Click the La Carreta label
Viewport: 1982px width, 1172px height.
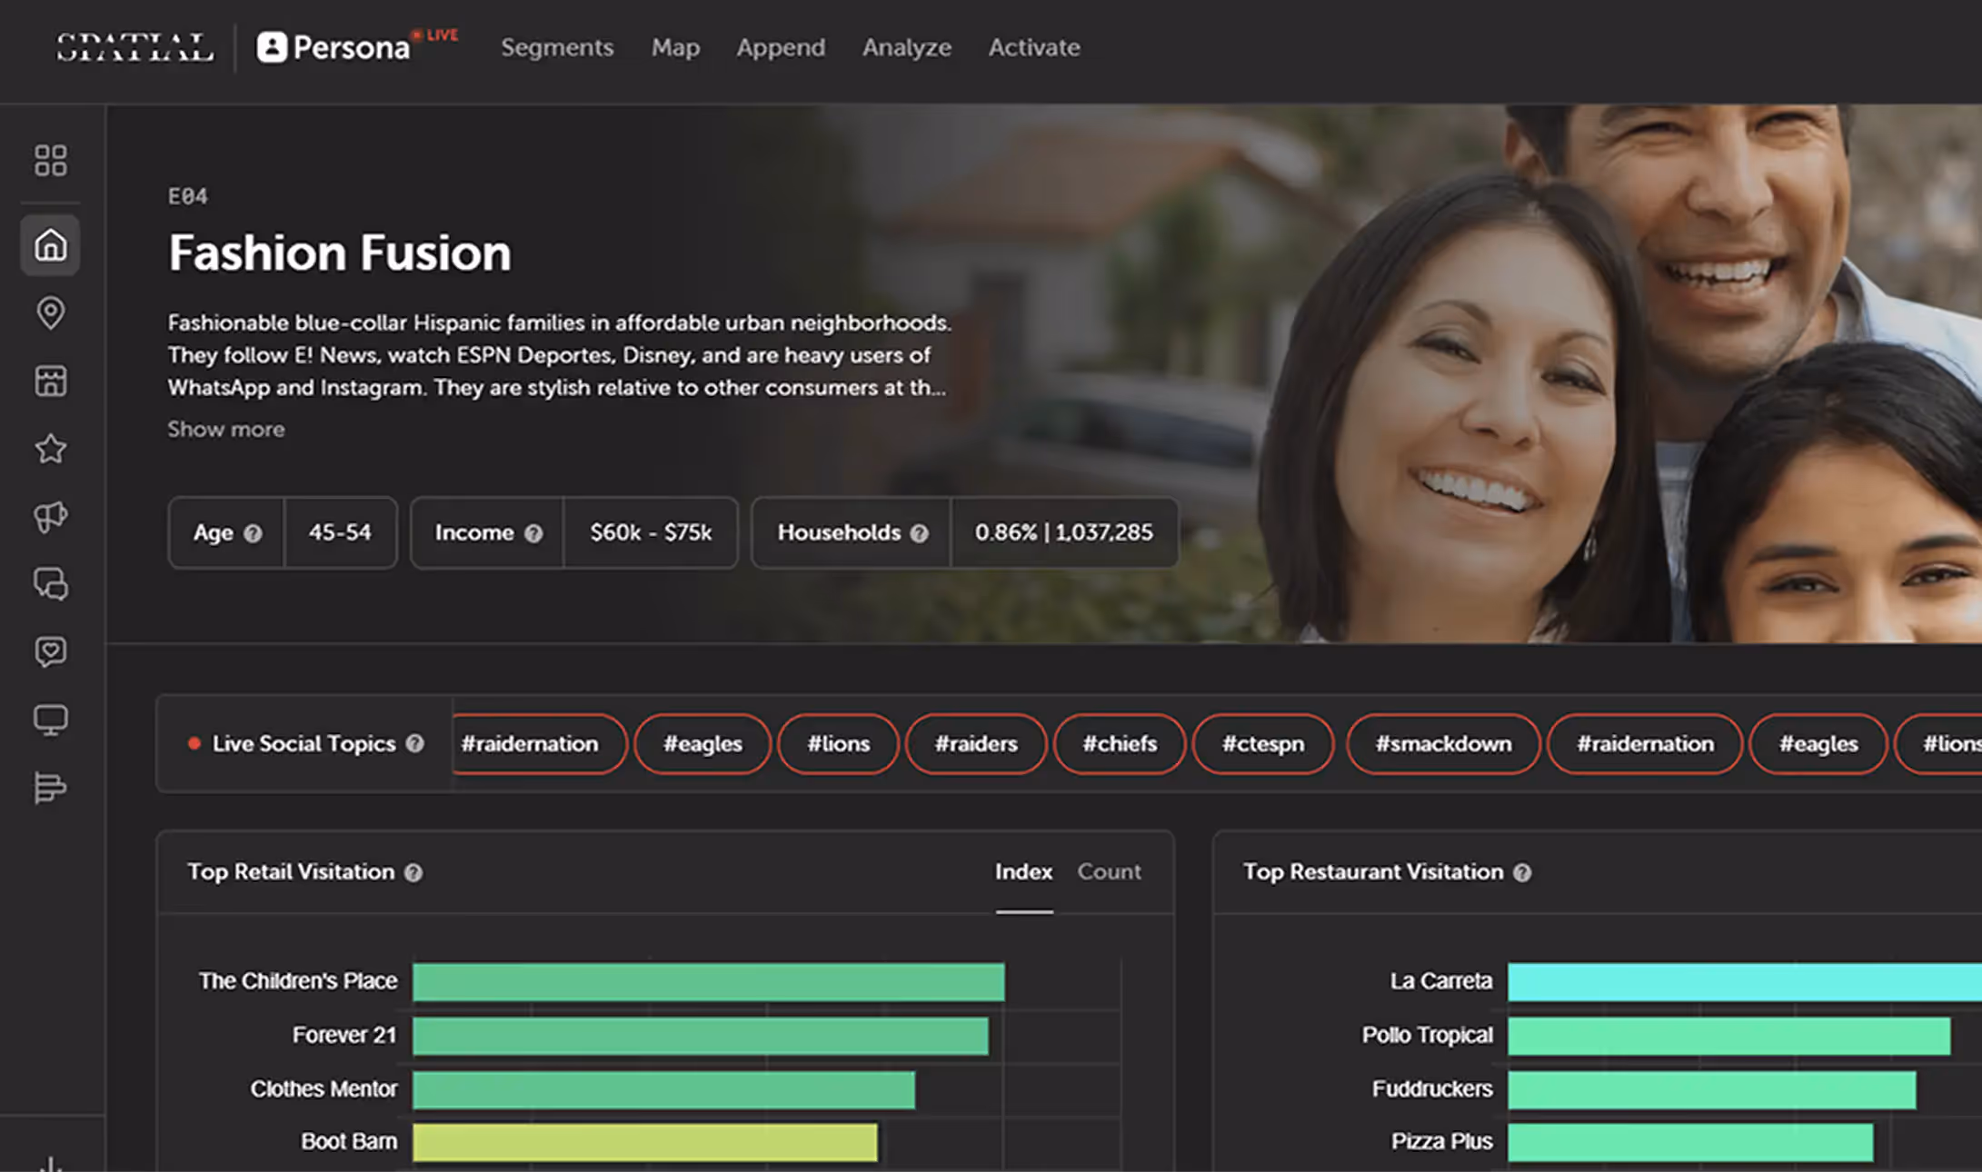tap(1441, 981)
